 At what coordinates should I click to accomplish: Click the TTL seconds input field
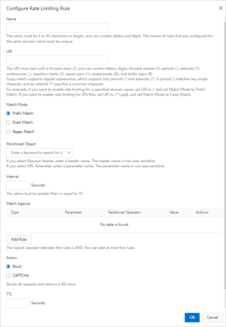[18, 303]
